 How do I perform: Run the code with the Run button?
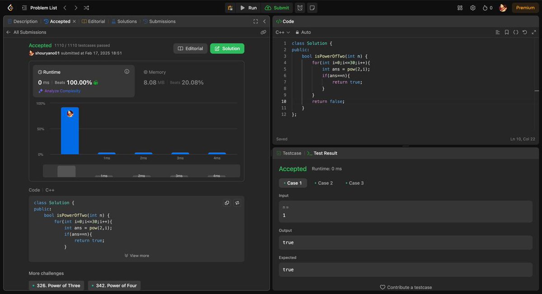click(x=248, y=8)
